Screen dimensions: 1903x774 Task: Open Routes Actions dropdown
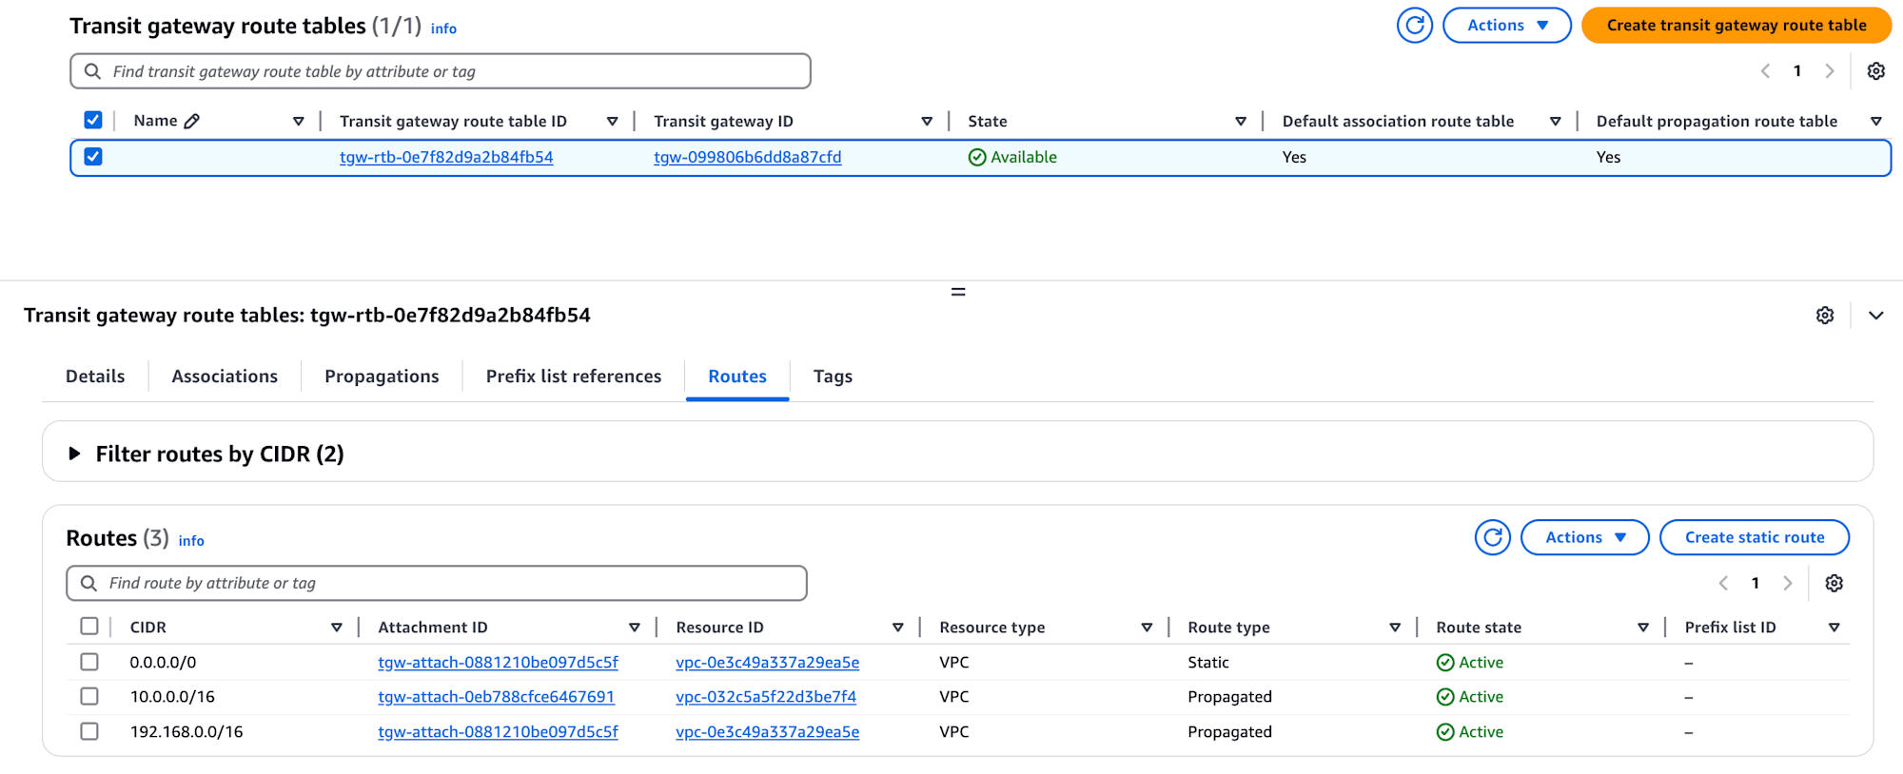coord(1585,537)
